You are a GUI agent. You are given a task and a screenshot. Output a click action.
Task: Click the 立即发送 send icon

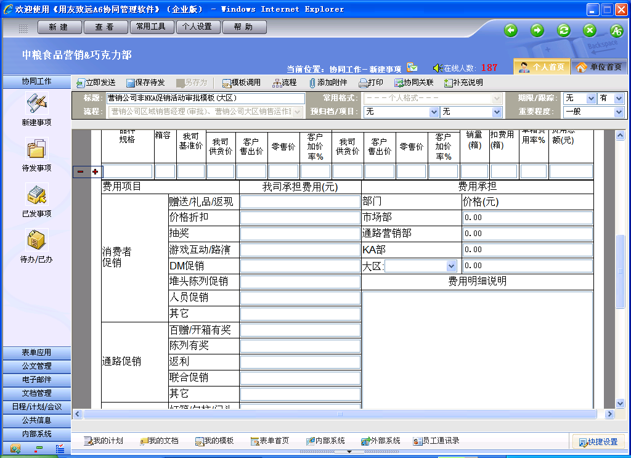81,83
